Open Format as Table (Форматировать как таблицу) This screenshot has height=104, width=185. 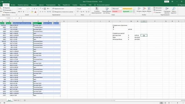click(107, 10)
